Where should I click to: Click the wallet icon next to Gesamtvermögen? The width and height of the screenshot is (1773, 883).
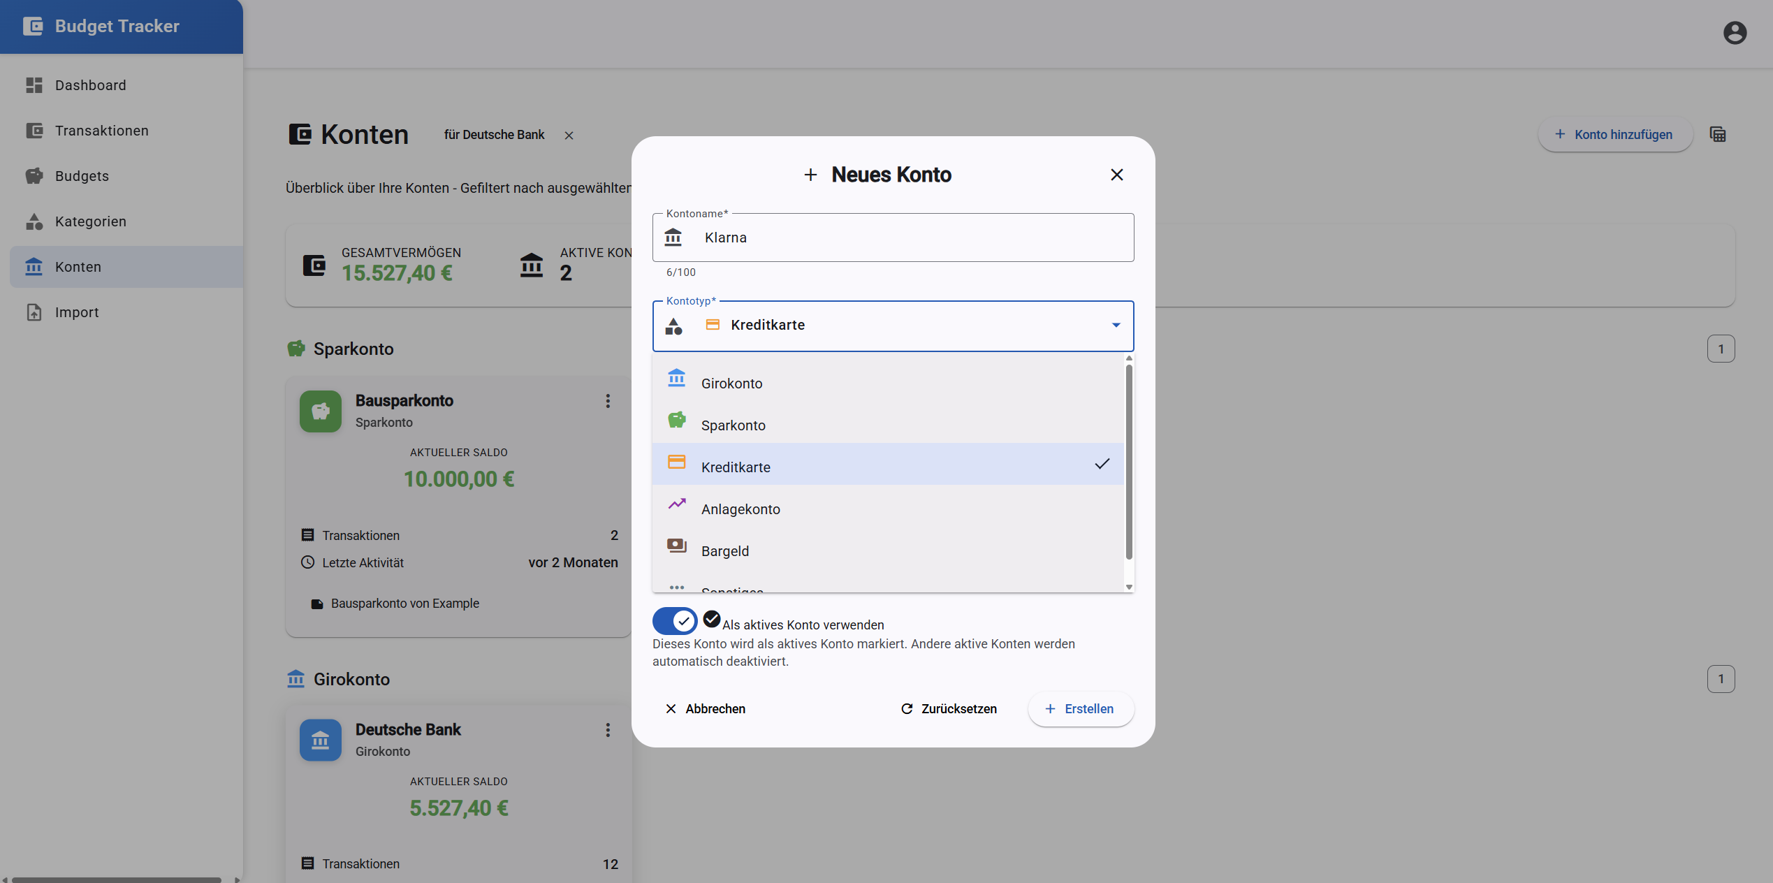[x=314, y=265]
